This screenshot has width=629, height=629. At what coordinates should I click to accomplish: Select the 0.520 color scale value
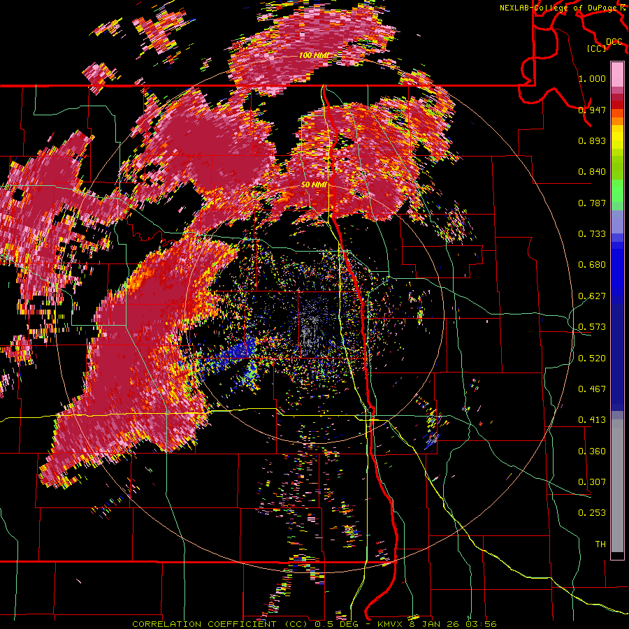click(x=592, y=358)
